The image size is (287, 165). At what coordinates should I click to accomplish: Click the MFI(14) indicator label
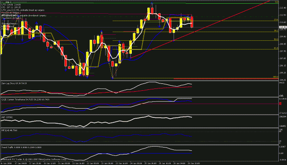[x=9, y=130]
